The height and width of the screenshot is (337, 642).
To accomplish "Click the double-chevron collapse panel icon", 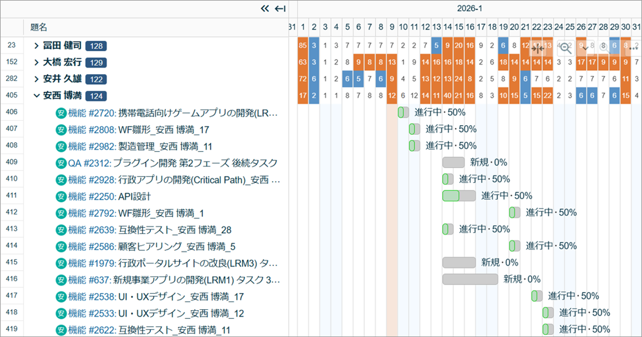I will (x=264, y=9).
